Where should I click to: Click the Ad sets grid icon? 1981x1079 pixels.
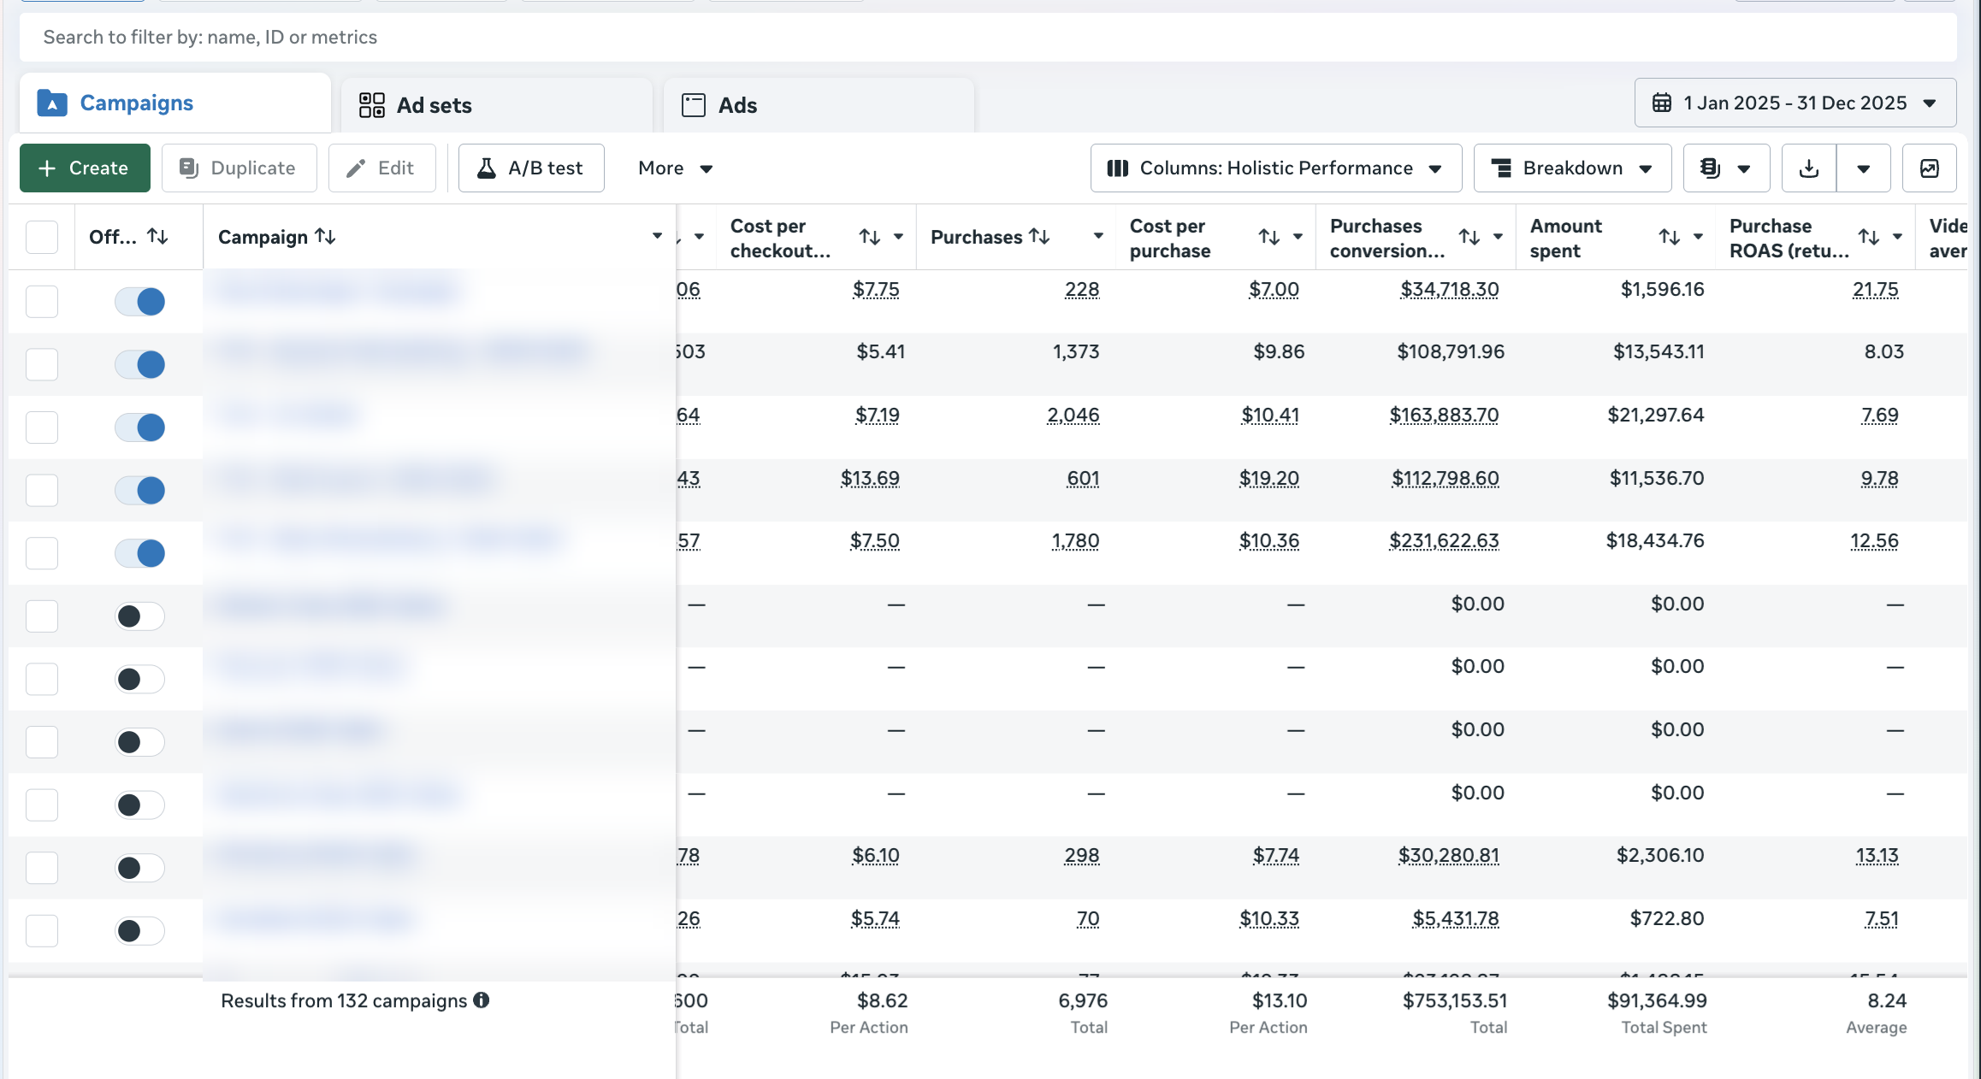372,105
